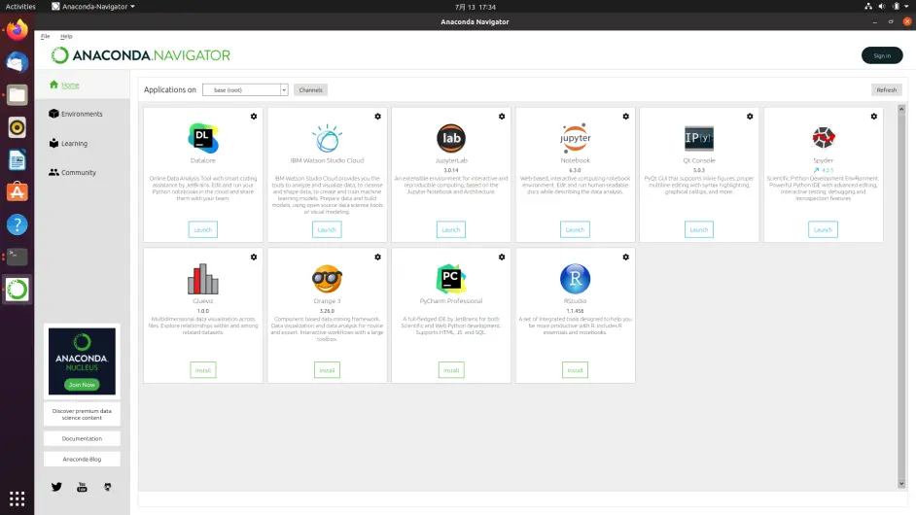Launch Qt Console
This screenshot has height=515, width=916.
(699, 229)
